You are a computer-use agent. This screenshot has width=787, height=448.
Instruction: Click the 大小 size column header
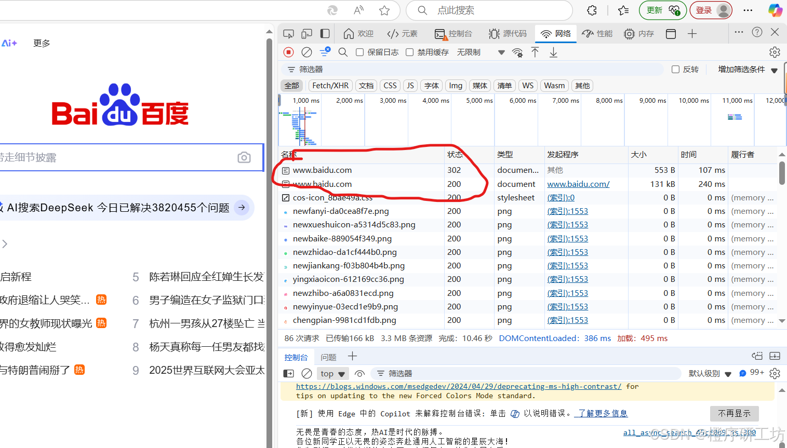click(x=652, y=154)
